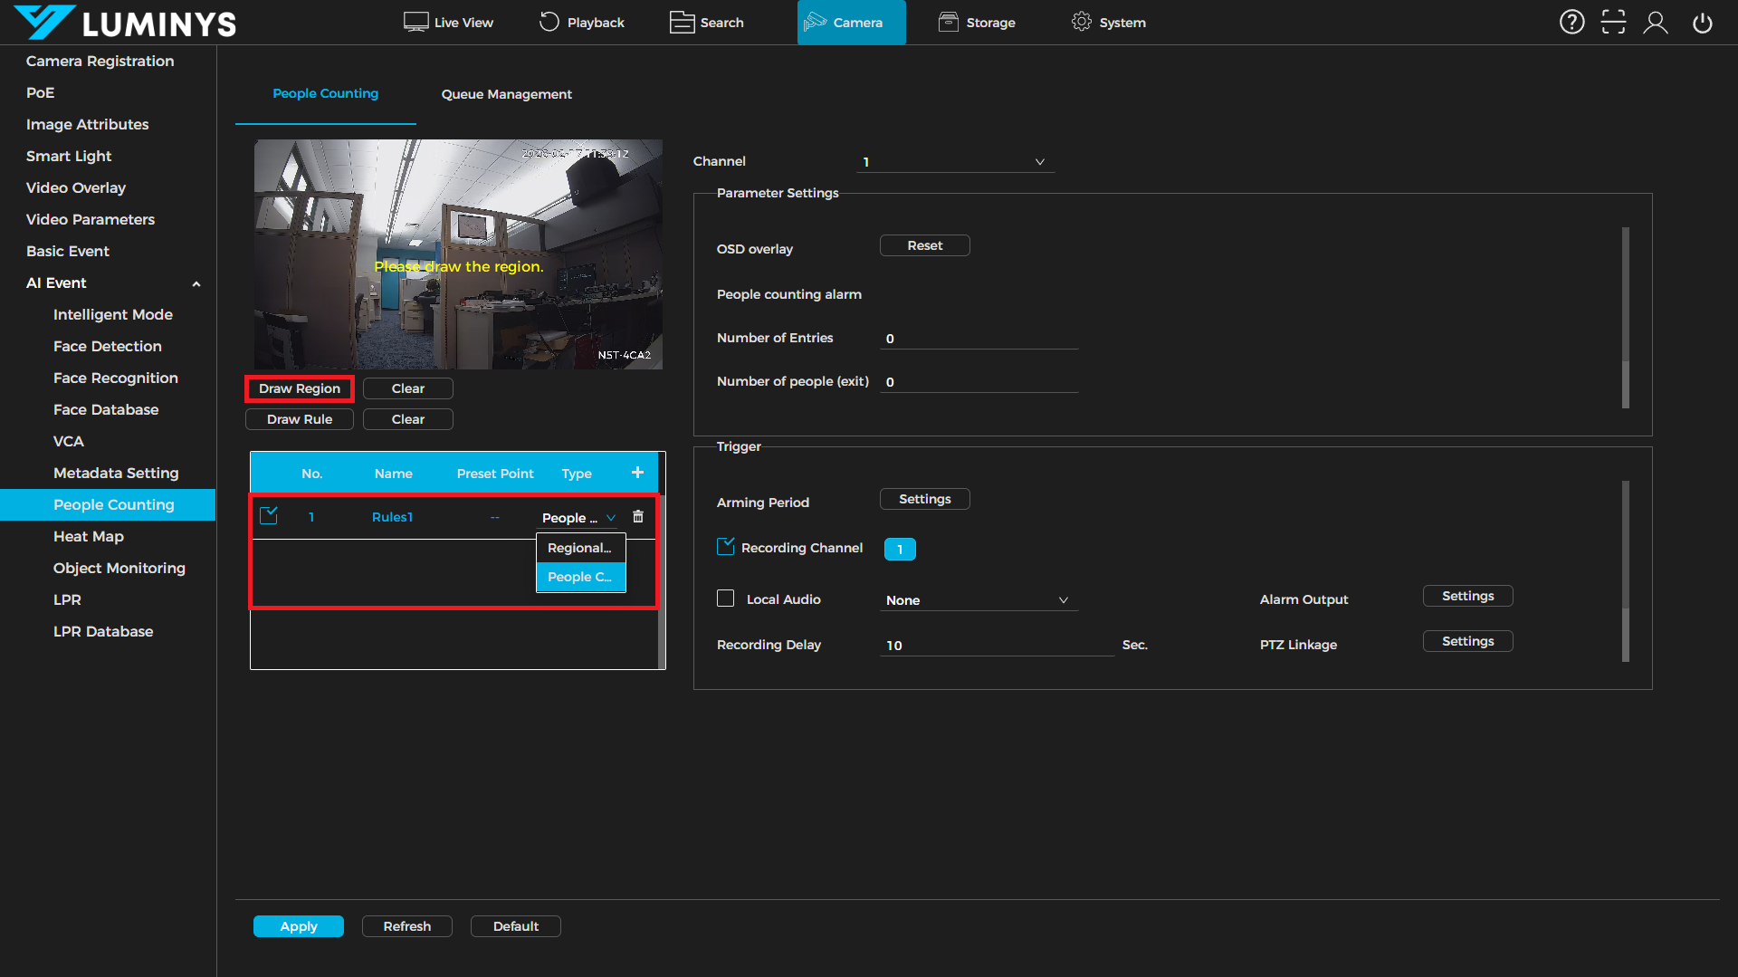This screenshot has height=977, width=1738.
Task: Expand the Local Audio None dropdown
Action: click(x=978, y=600)
